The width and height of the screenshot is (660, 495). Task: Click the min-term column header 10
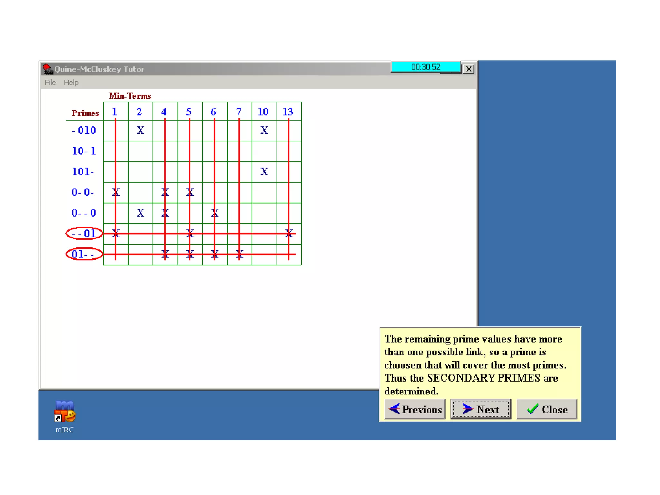[x=263, y=112]
